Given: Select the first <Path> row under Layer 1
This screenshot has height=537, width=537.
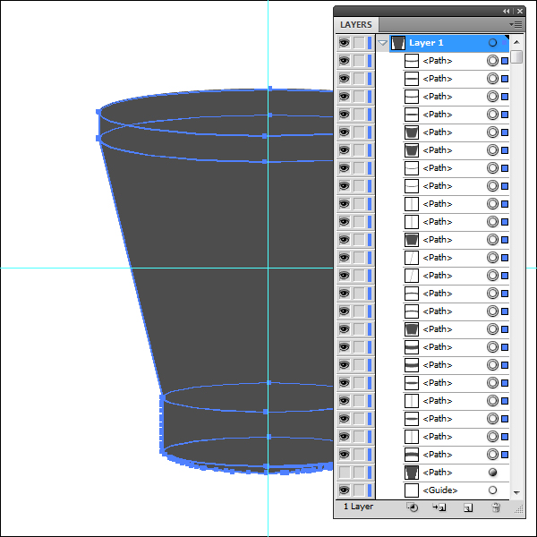Looking at the screenshot, I should pos(438,61).
